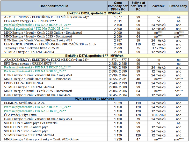Click the commitment date '30.09.2025'
Image resolution: width=189 pixels, height=142 pixels.
click(158, 115)
